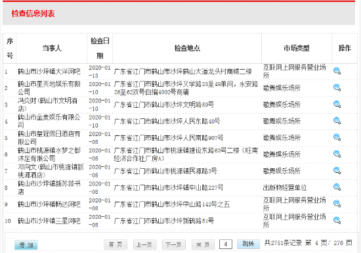Screen dimensions: 361x253
Task: Click the 增加 add button
Action: coord(26,244)
